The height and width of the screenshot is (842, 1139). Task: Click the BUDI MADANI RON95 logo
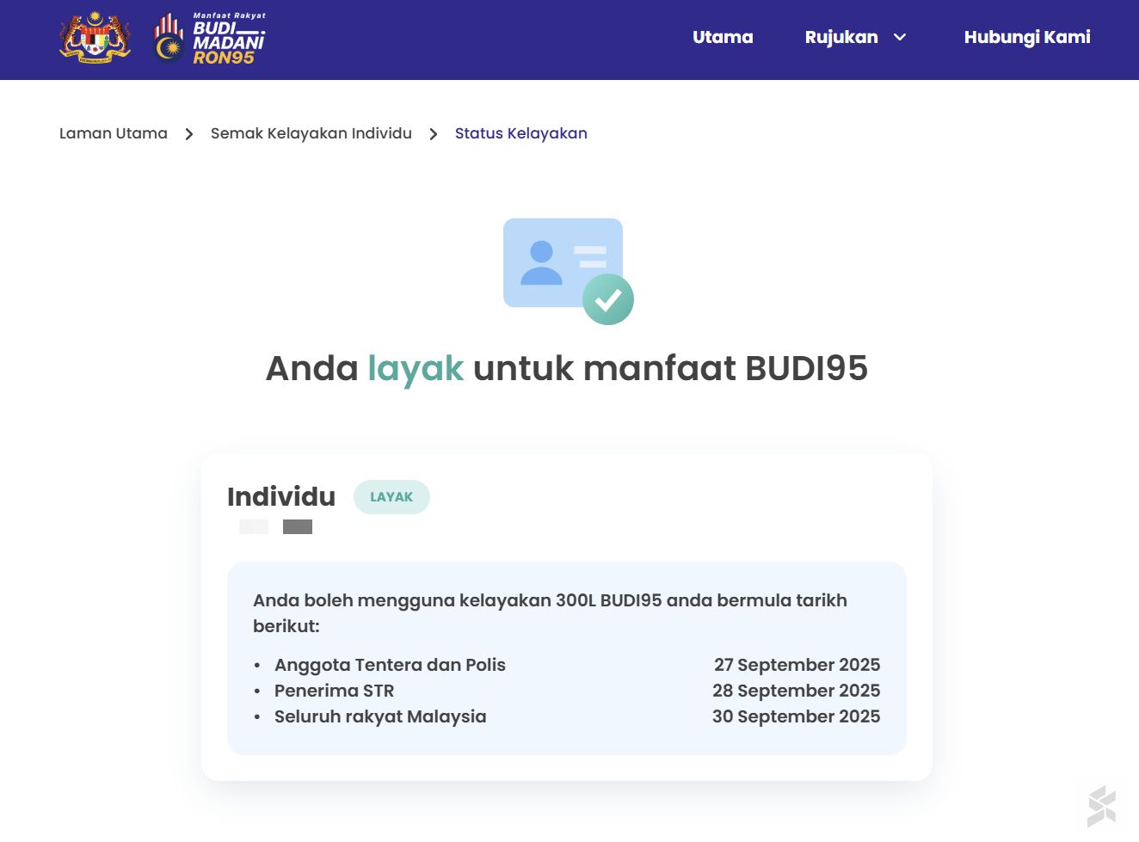click(x=211, y=40)
